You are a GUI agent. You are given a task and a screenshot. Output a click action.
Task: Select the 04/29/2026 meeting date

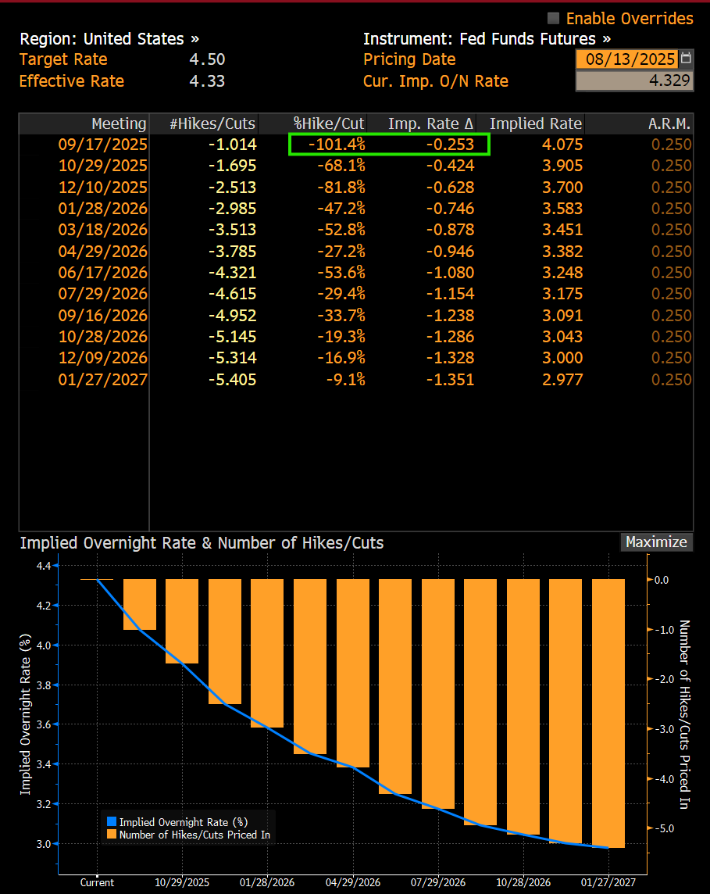click(x=102, y=251)
